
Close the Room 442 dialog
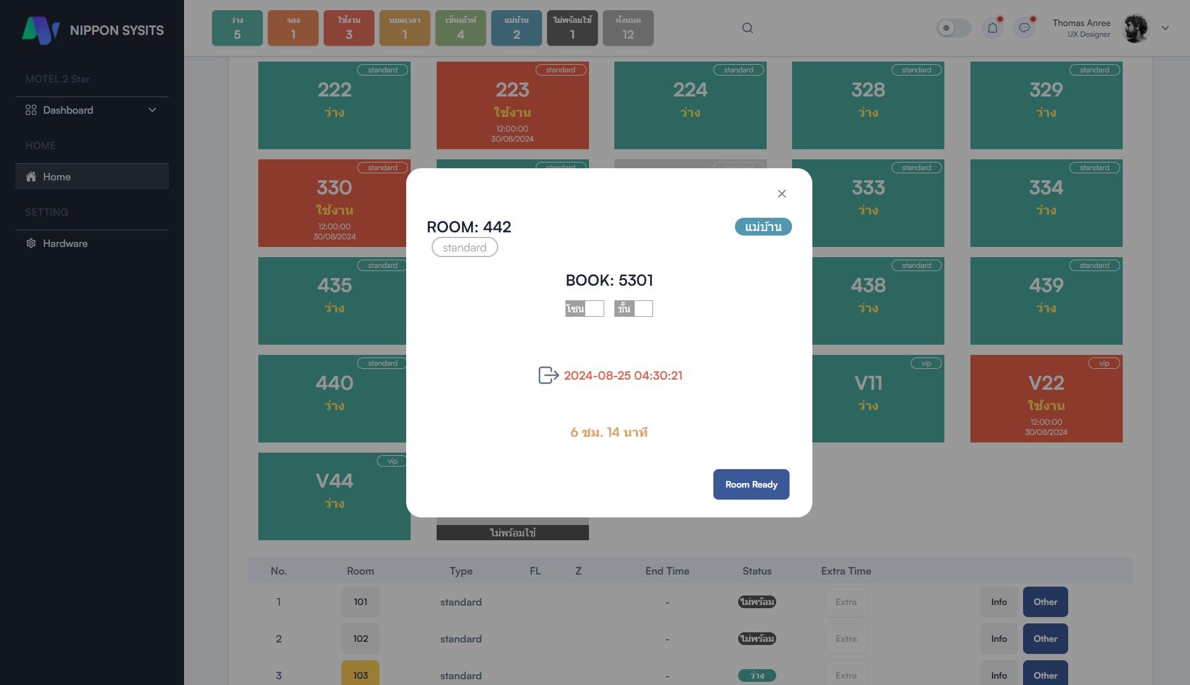[x=782, y=194]
